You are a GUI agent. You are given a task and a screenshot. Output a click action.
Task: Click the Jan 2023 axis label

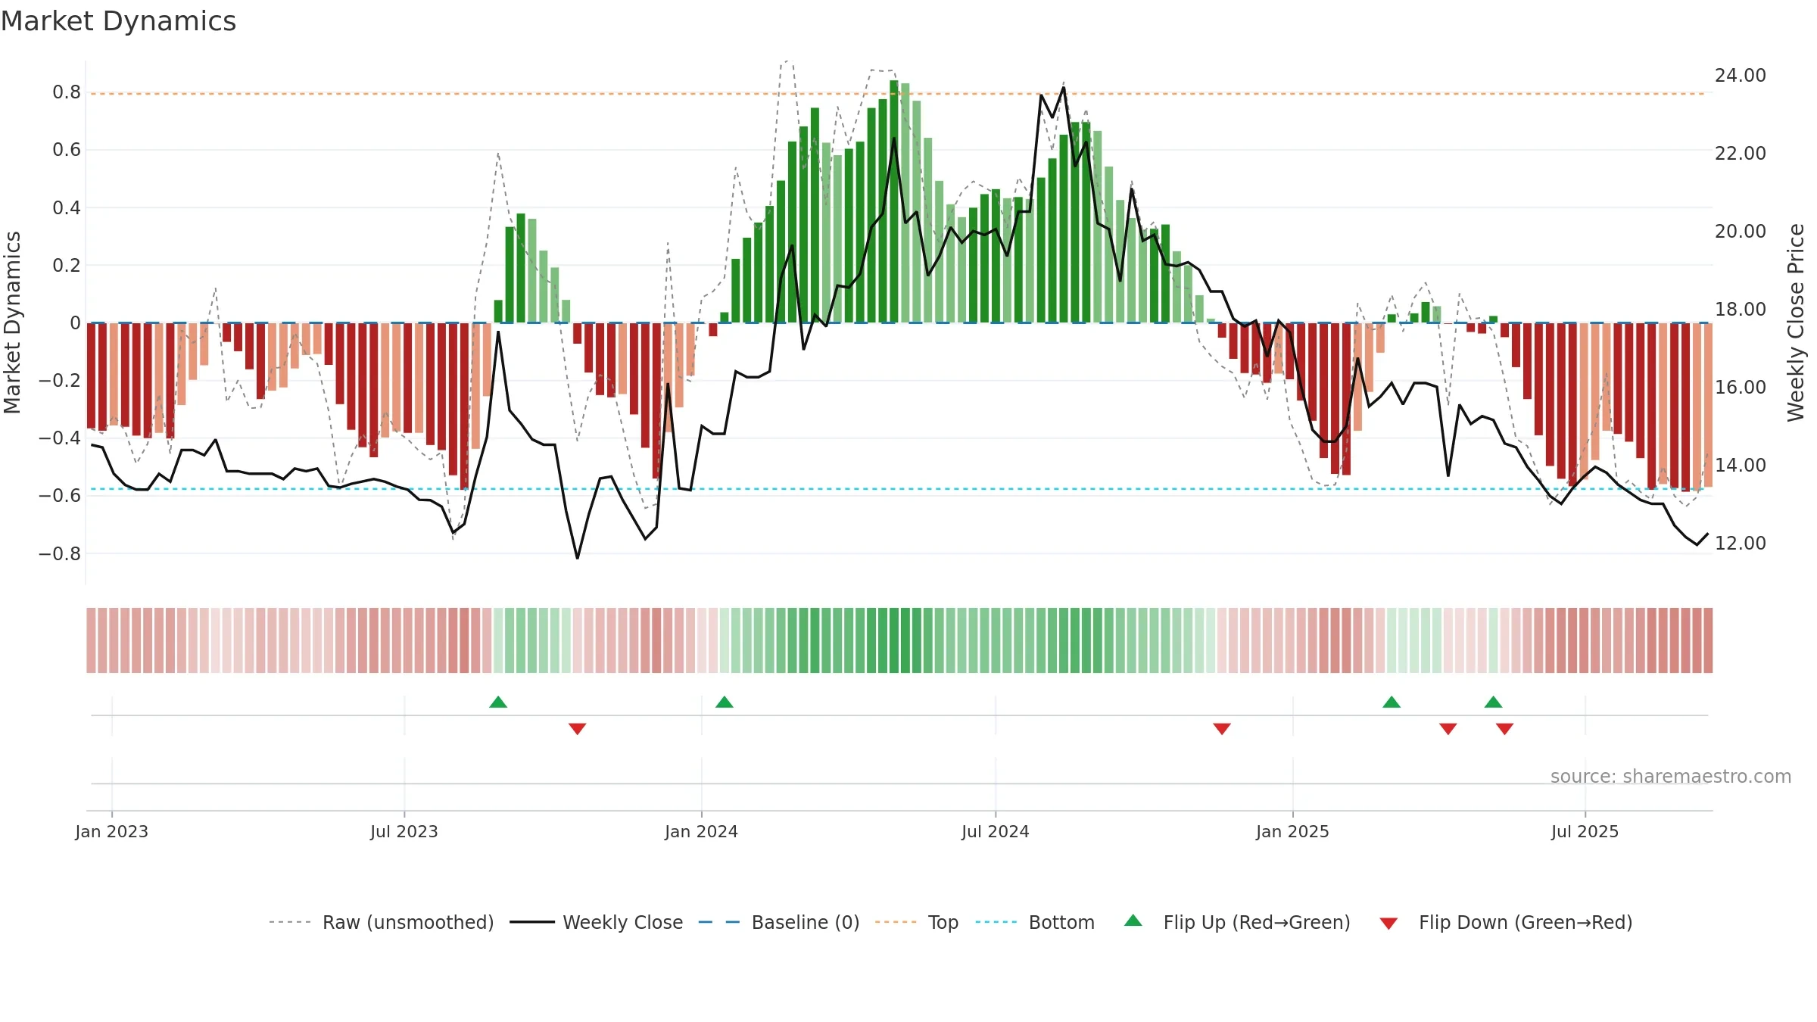pyautogui.click(x=112, y=831)
